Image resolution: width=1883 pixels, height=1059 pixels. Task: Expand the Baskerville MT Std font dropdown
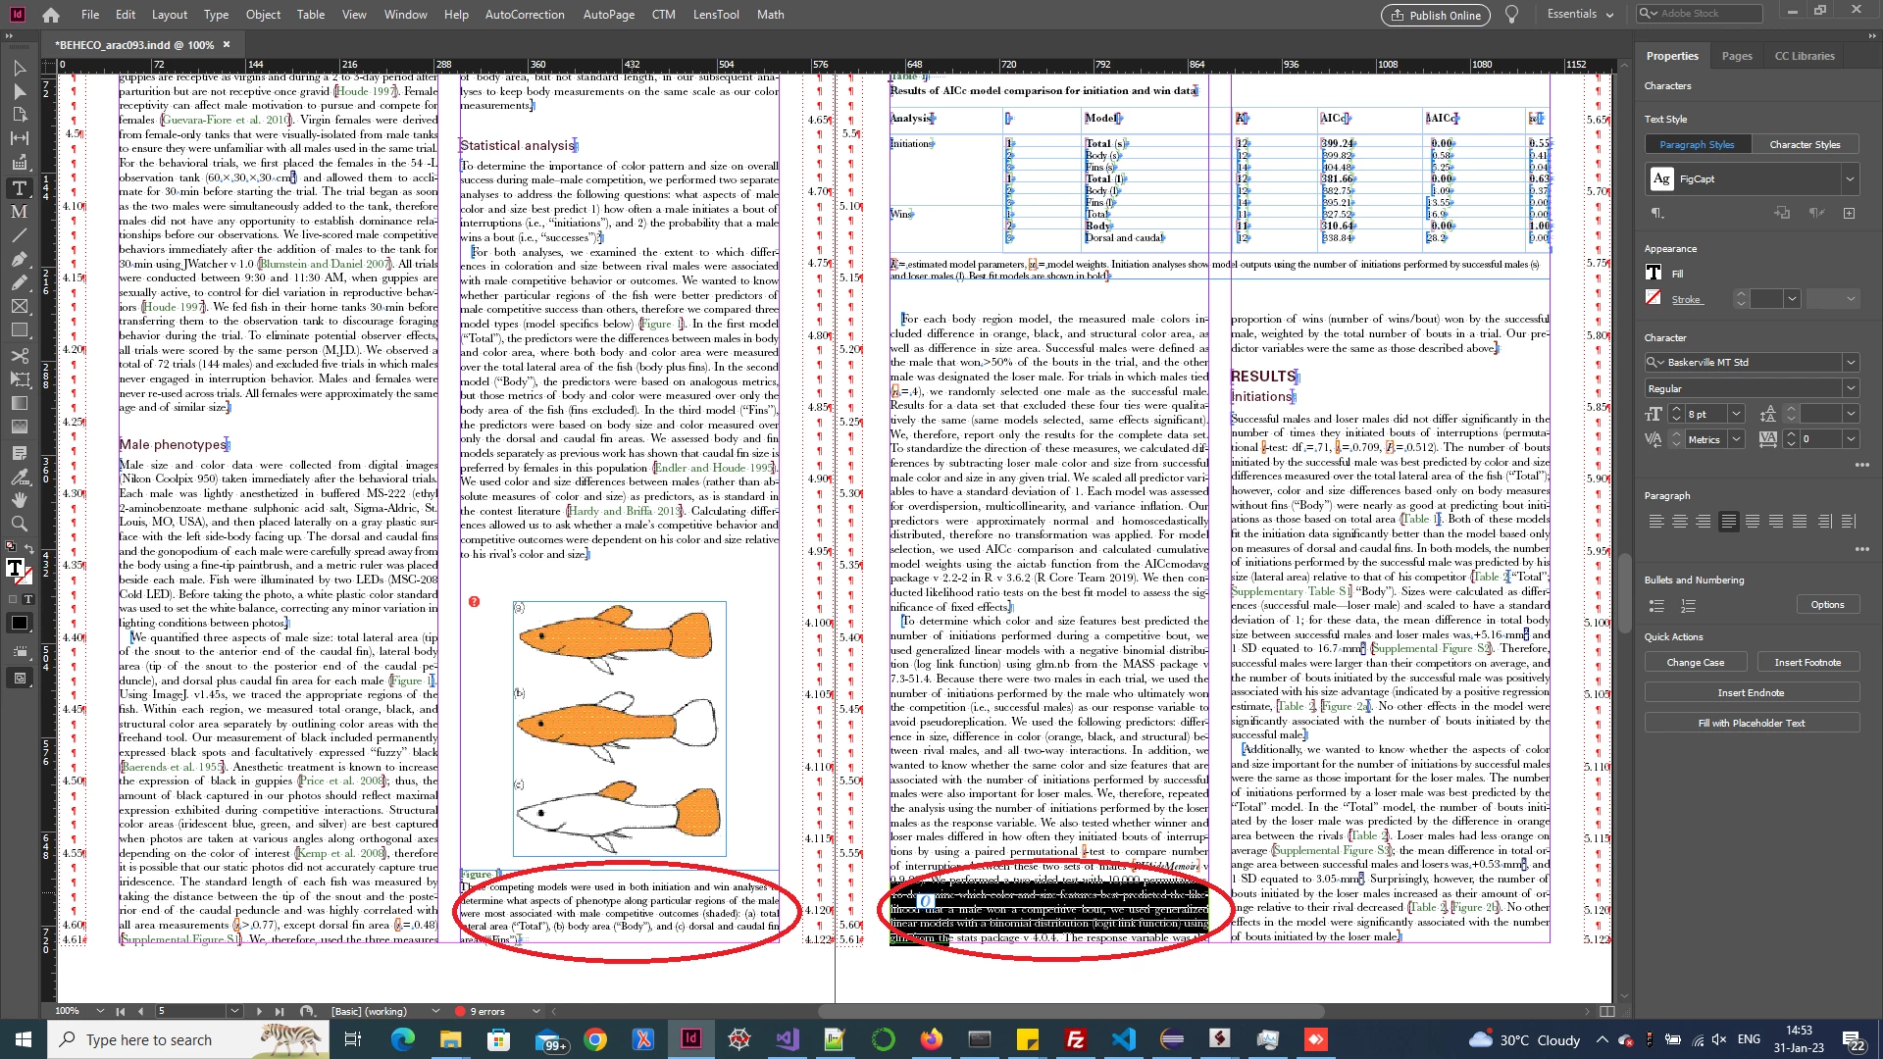[1850, 363]
